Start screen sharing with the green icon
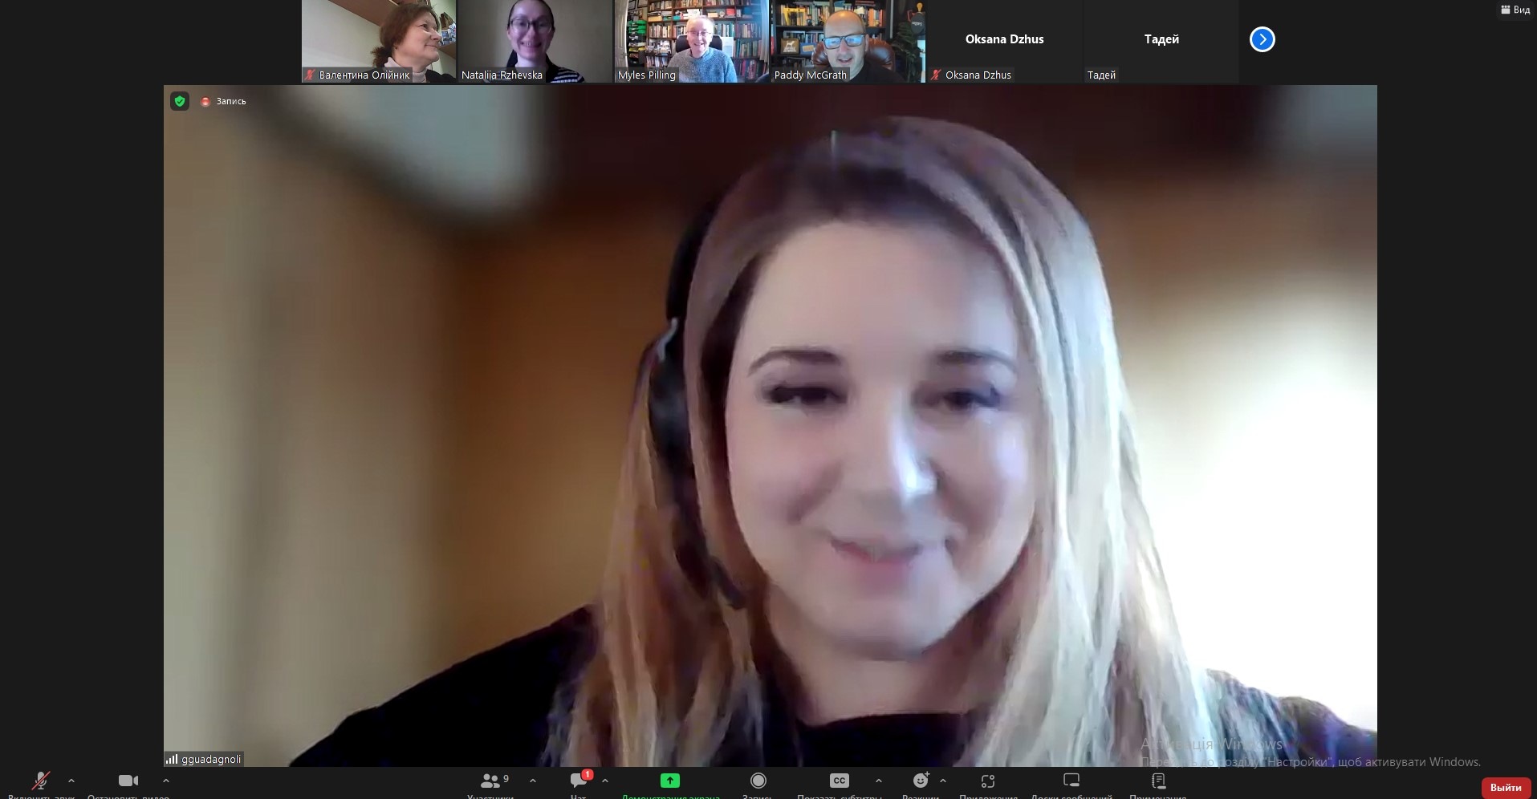 coord(670,781)
